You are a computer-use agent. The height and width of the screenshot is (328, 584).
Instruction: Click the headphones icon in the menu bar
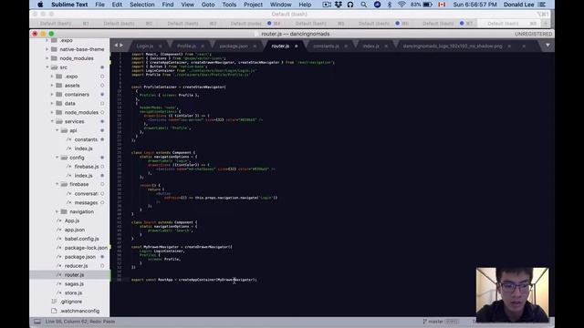350,5
